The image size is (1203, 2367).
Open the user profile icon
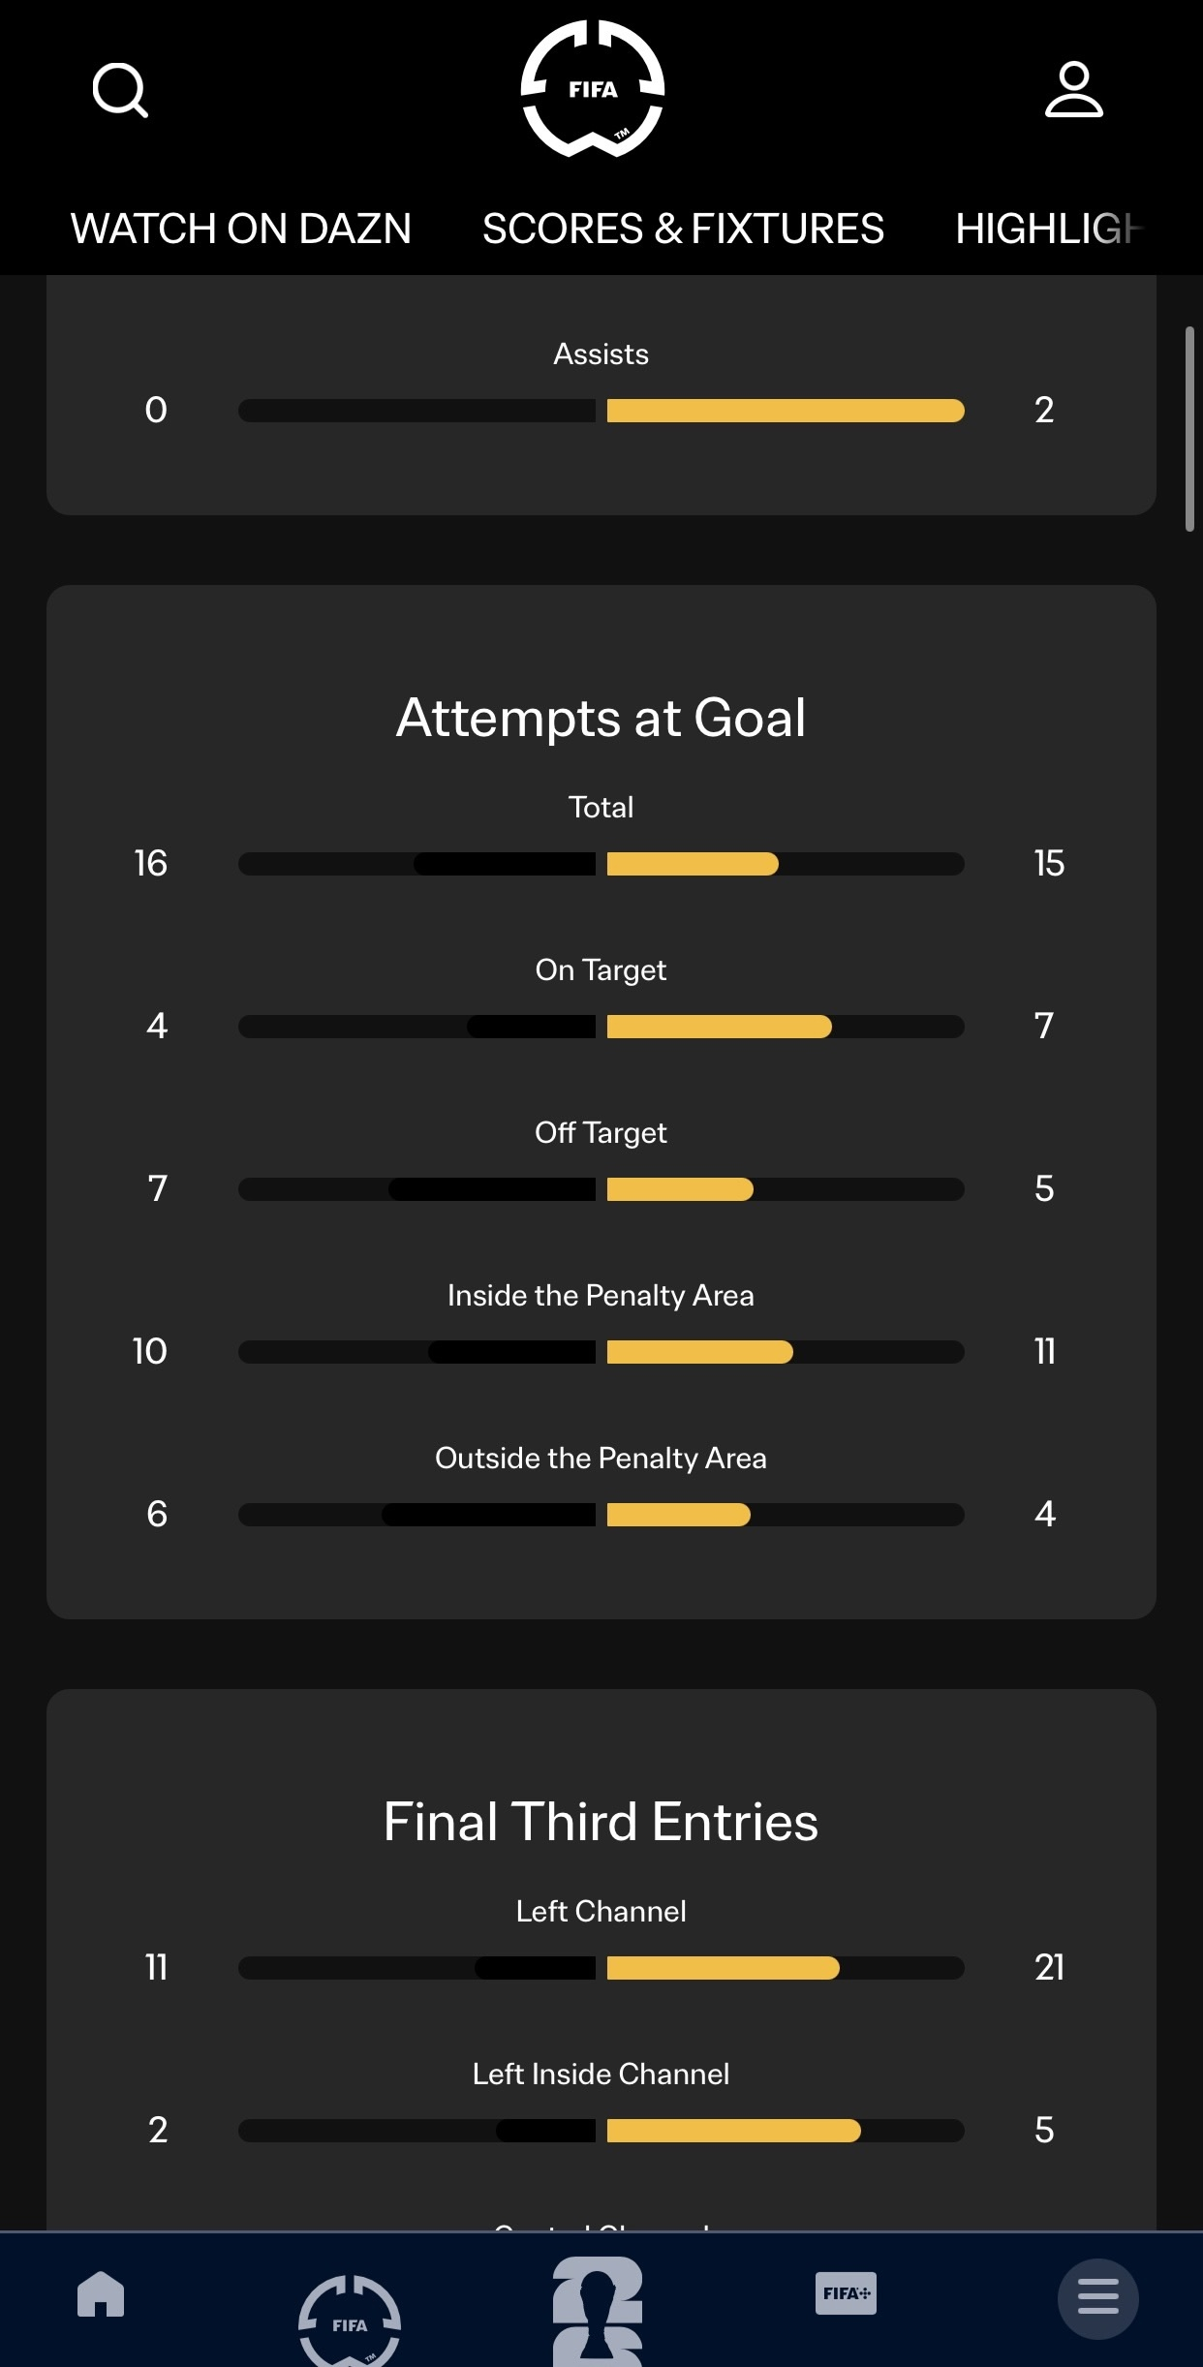(x=1073, y=90)
